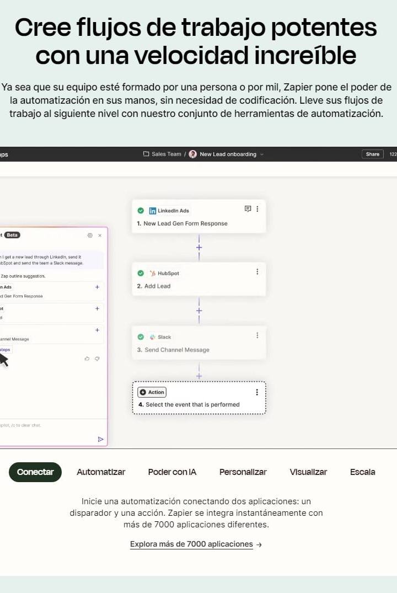Image resolution: width=397 pixels, height=593 pixels.
Task: Click the Slack app icon
Action: click(152, 337)
